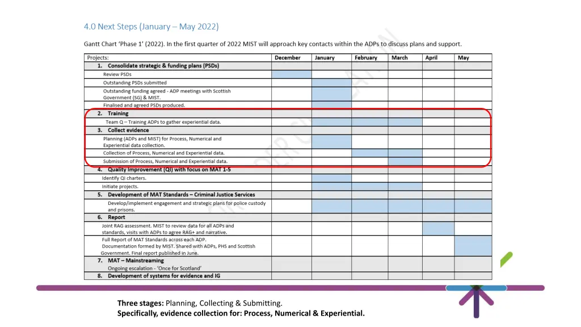Viewport: 581px width, 327px height.
Task: Select the '2. Training' section row
Action: click(x=288, y=114)
